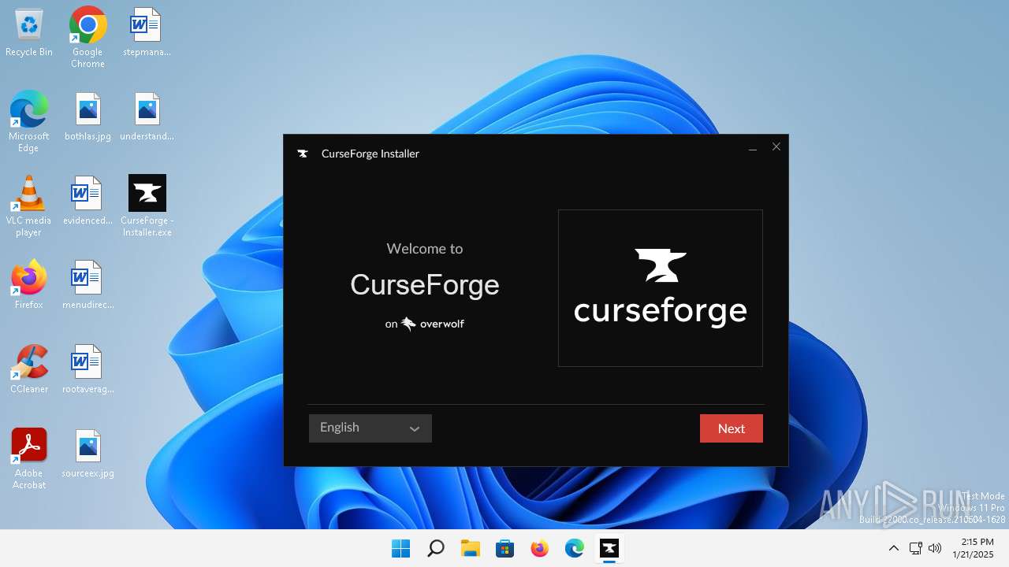Image resolution: width=1009 pixels, height=567 pixels.
Task: Select CurseForge - Installer.exe desktop file
Action: (x=147, y=206)
